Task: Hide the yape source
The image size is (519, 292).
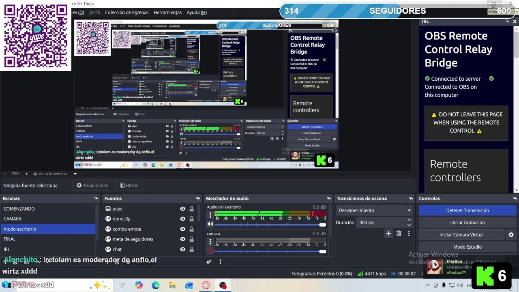Action: [x=182, y=209]
